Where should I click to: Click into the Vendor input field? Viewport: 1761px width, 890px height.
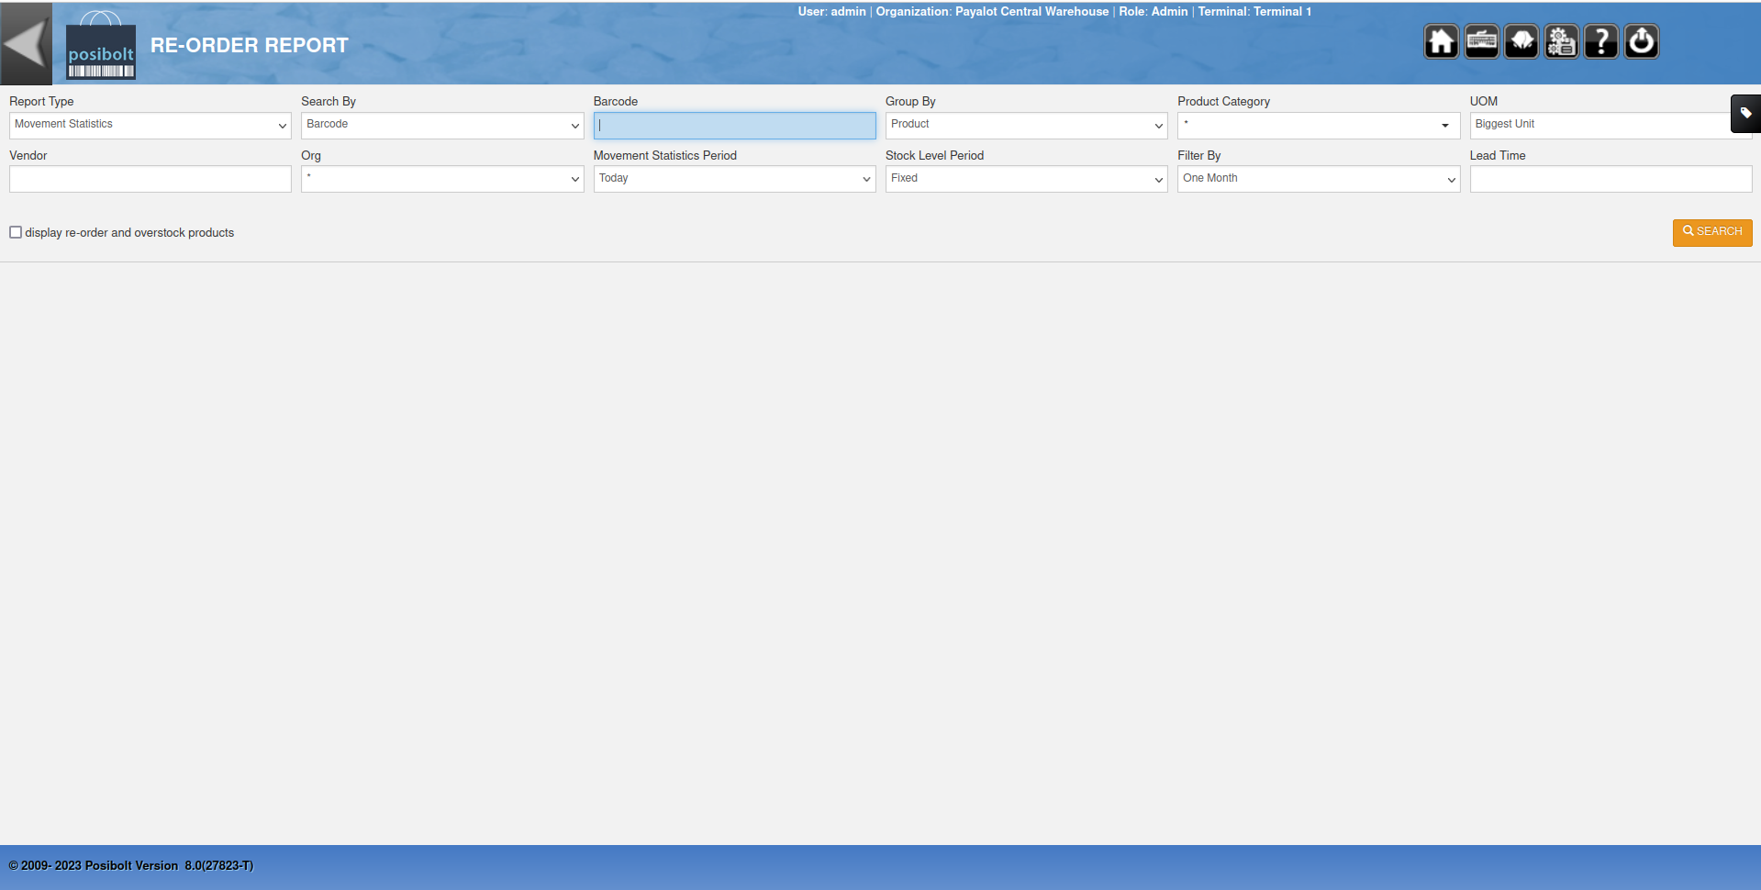point(150,179)
